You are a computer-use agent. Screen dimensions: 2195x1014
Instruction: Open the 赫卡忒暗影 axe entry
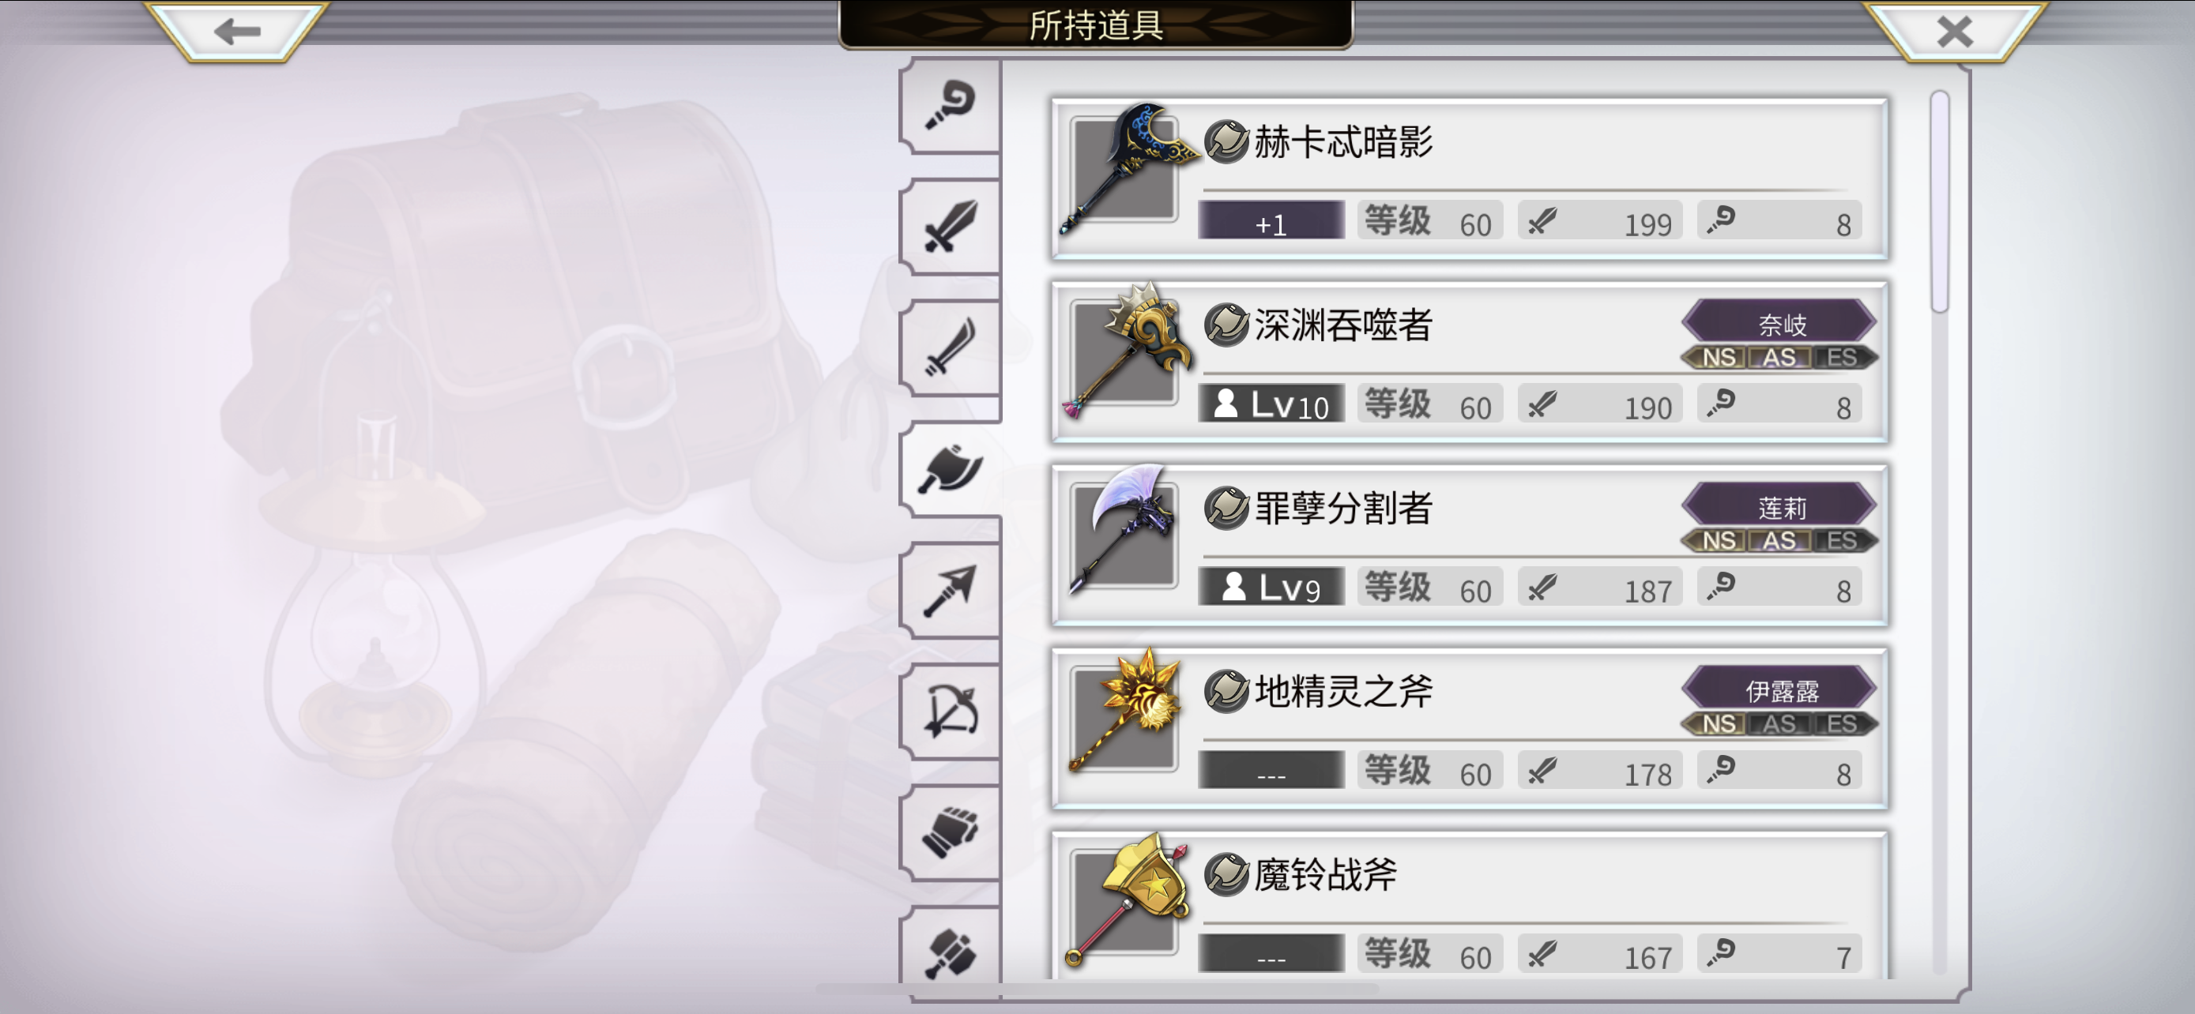point(1470,178)
